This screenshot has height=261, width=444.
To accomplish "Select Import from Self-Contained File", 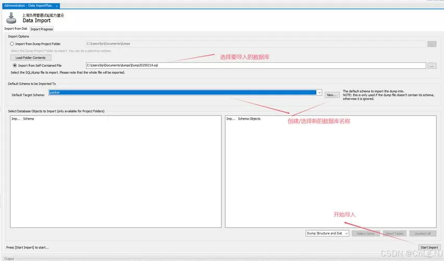I will click(15, 66).
